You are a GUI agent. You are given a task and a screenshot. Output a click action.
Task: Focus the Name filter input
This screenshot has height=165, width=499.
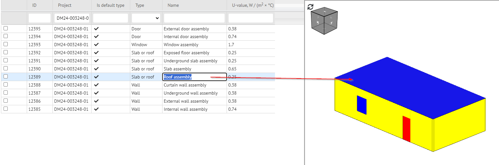(x=194, y=18)
